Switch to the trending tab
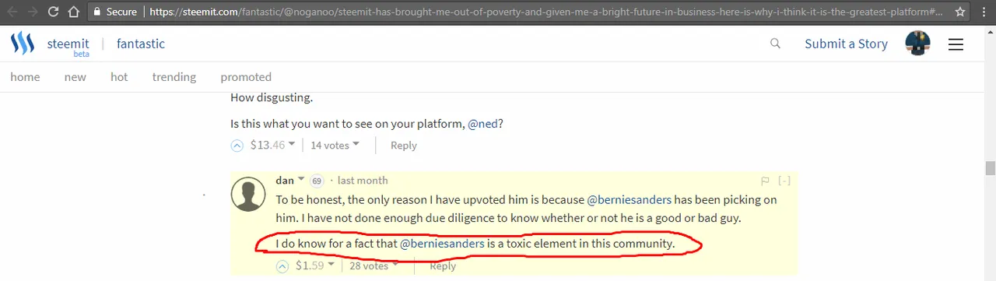The image size is (996, 281). click(174, 77)
